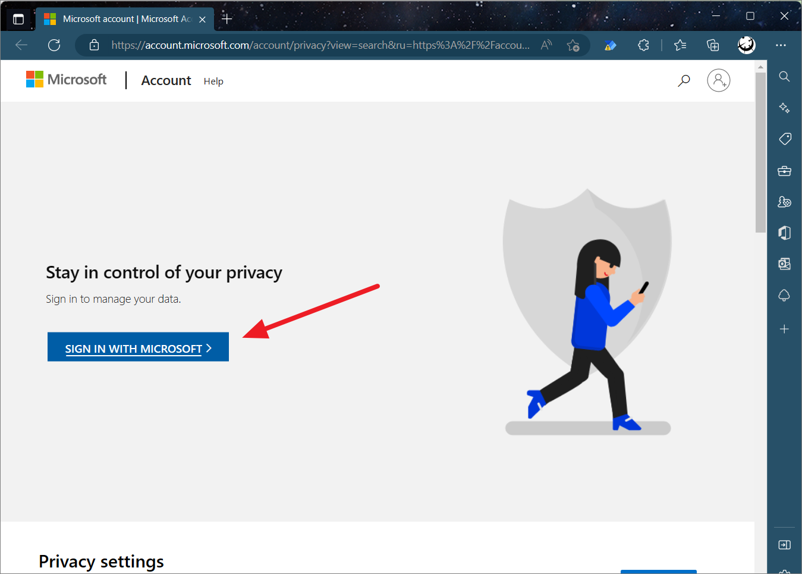Add this page to favorites

click(574, 45)
